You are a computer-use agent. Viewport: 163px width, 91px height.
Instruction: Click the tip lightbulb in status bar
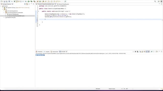[162, 89]
